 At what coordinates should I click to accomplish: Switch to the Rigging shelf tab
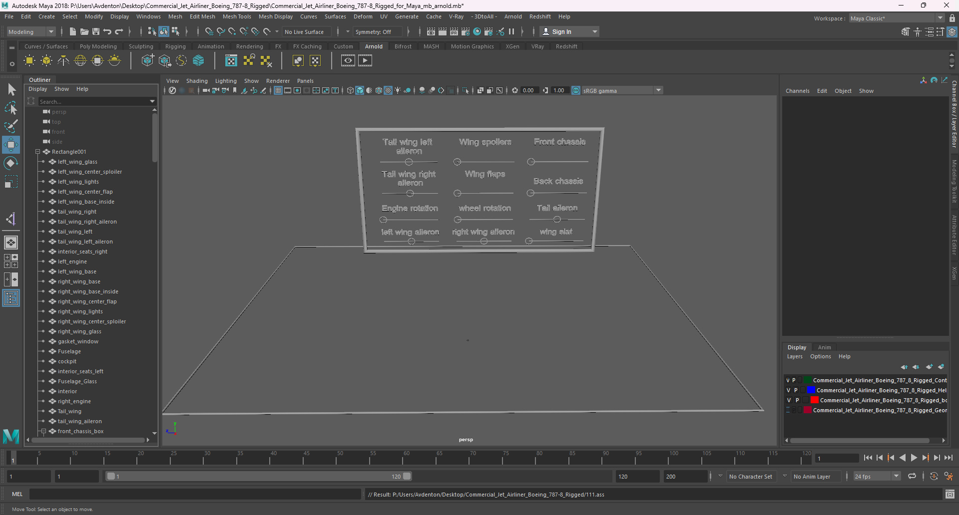tap(175, 46)
